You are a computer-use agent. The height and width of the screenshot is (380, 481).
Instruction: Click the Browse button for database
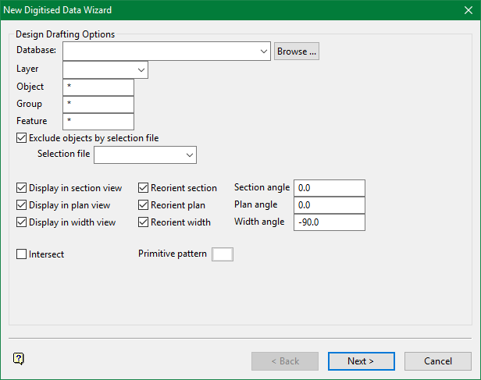297,51
